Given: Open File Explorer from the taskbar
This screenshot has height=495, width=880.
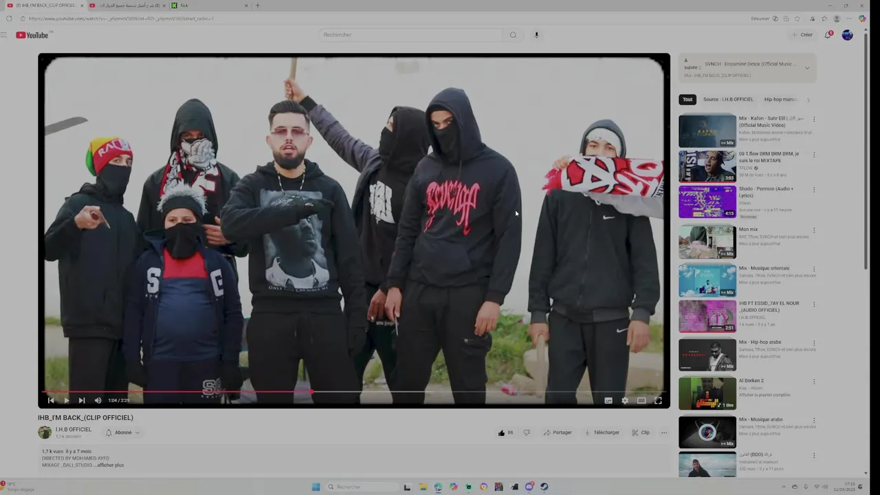Looking at the screenshot, I should (x=423, y=487).
